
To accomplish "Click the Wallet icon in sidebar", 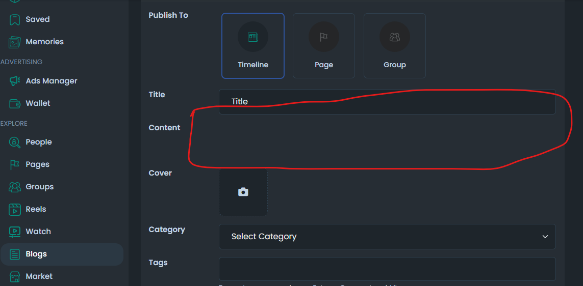I will coord(14,103).
